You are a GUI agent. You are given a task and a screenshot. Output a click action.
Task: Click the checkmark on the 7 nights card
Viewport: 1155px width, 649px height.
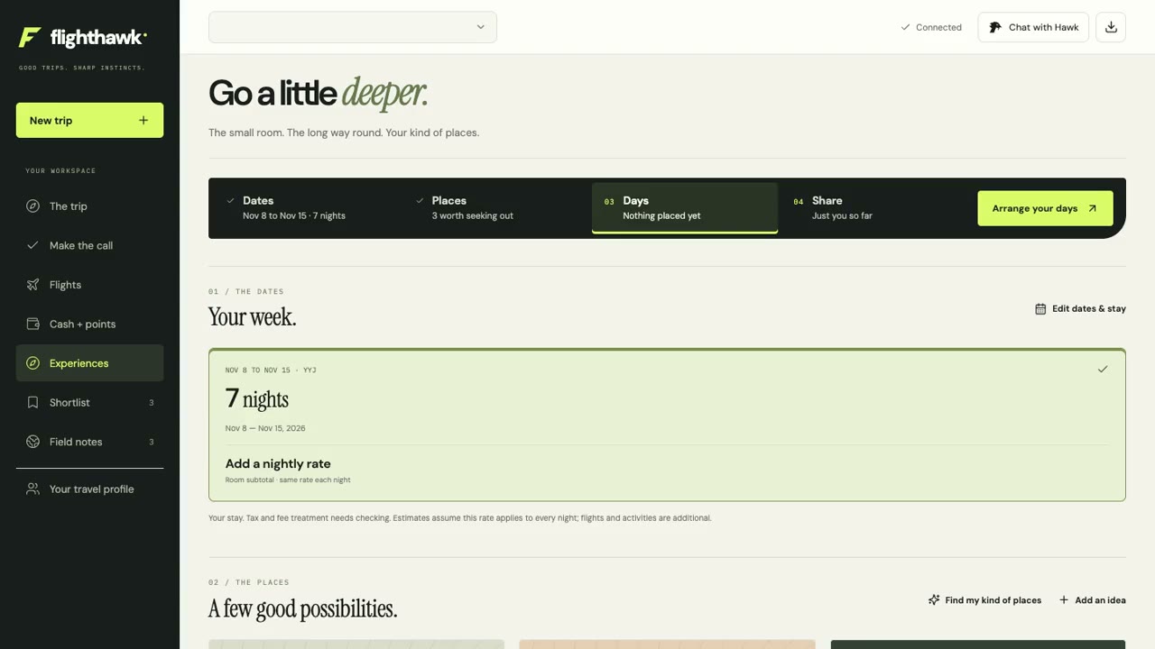[1103, 370]
